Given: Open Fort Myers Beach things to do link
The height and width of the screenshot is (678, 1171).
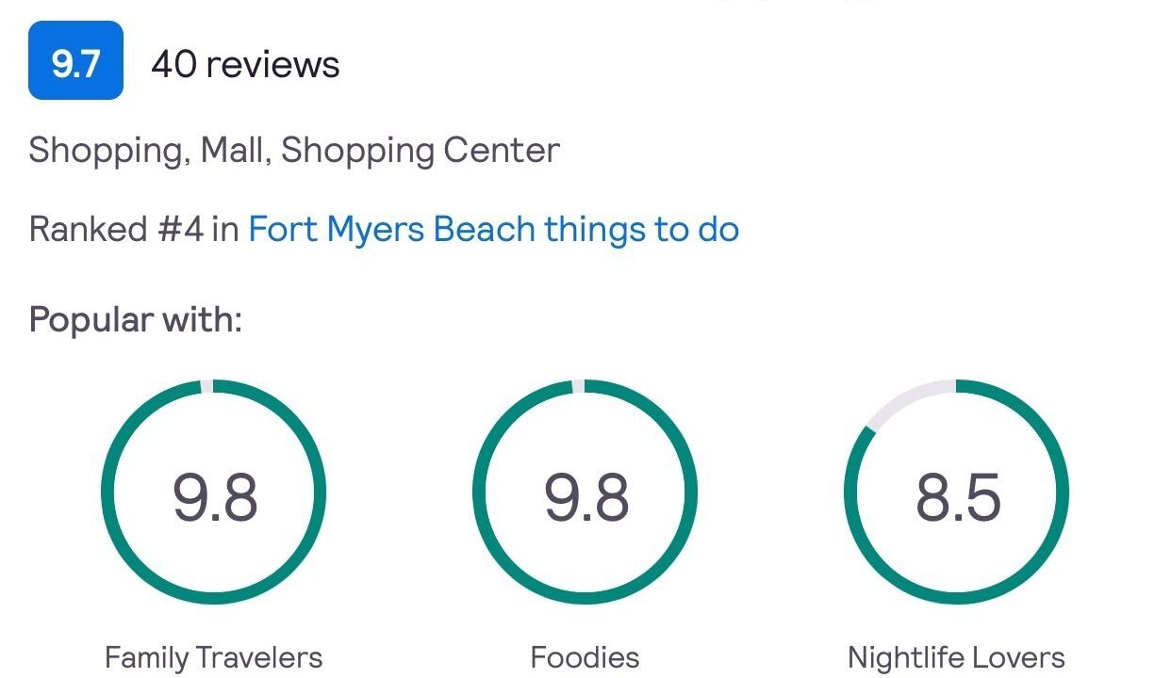Looking at the screenshot, I should pos(493,229).
